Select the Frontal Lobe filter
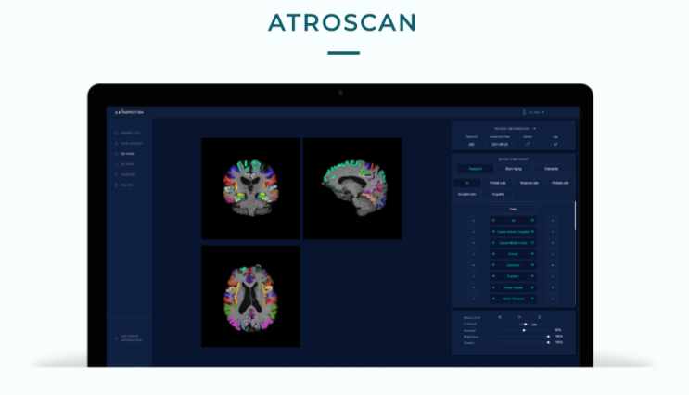689x395 pixels. point(498,183)
